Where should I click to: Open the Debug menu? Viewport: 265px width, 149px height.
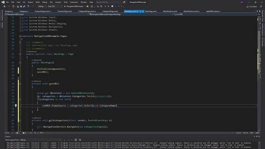point(45,2)
